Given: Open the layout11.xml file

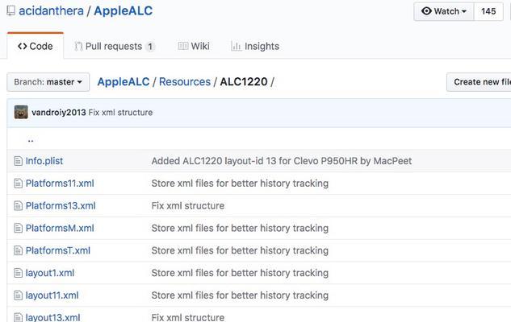Looking at the screenshot, I should click(x=52, y=295).
